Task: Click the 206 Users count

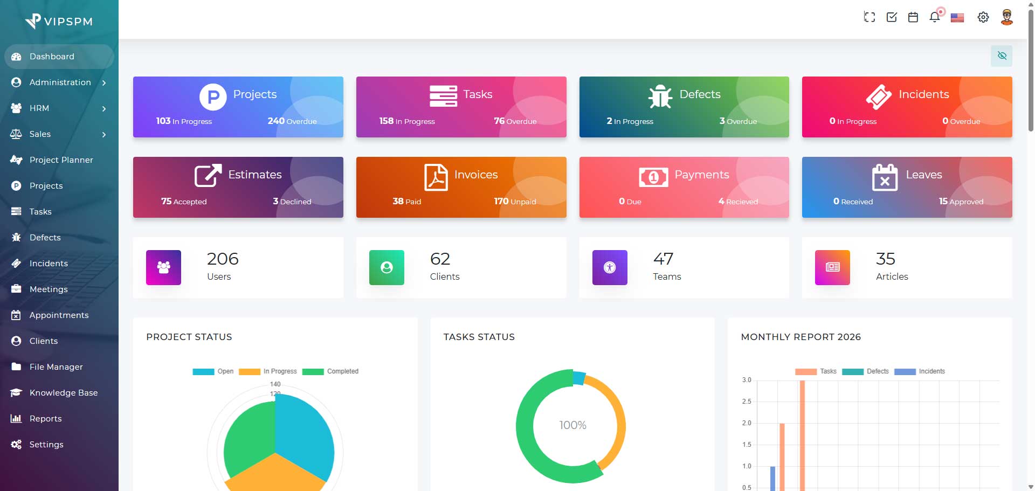Action: point(223,259)
